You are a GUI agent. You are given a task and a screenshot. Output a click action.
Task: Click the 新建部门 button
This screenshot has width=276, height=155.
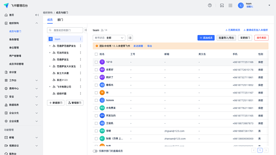click(56, 103)
